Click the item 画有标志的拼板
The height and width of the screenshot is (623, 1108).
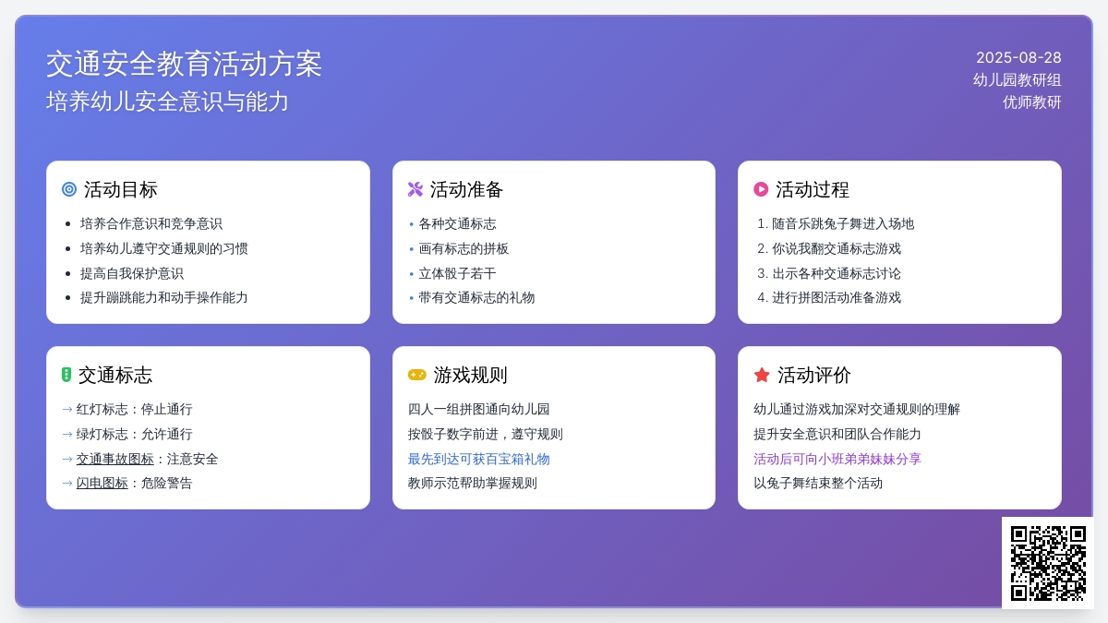[x=464, y=248]
